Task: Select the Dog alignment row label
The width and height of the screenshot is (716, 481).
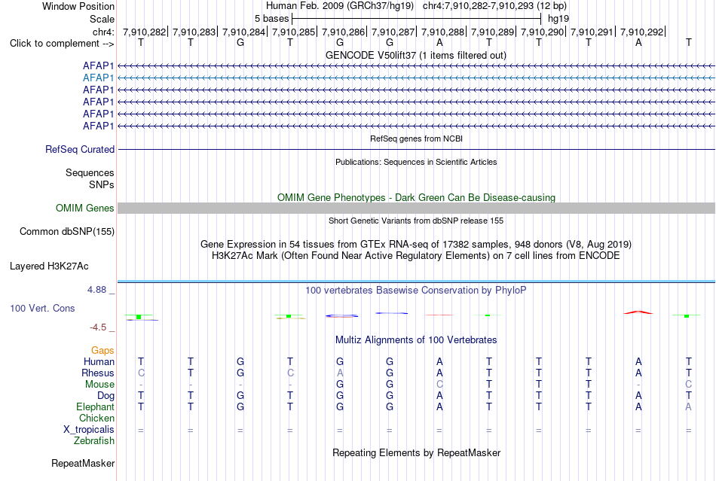Action: [106, 395]
